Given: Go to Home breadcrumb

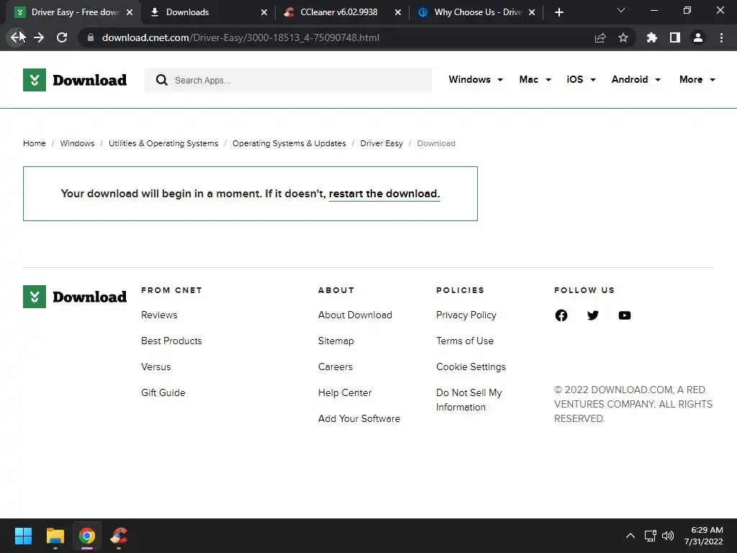Looking at the screenshot, I should click(x=35, y=143).
